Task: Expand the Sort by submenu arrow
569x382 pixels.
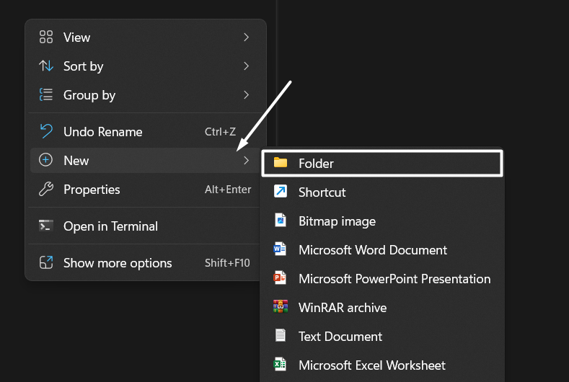Action: pos(246,66)
